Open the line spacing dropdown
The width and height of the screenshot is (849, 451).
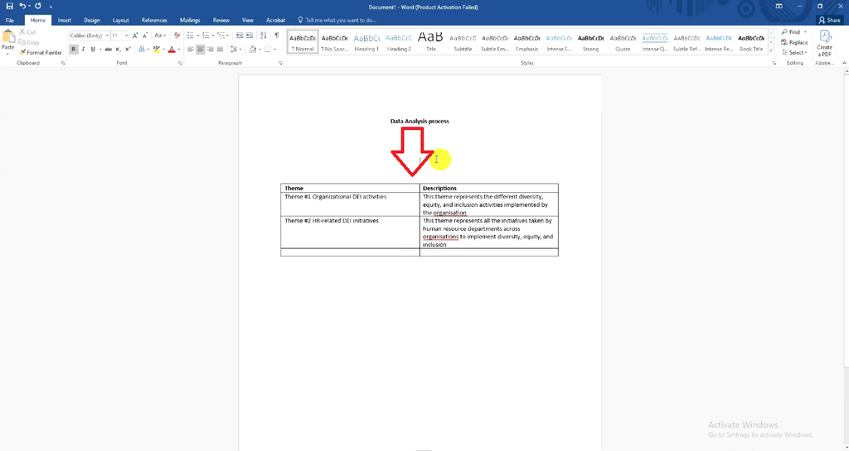pos(235,49)
